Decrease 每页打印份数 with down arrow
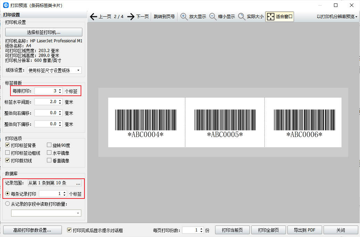The width and height of the screenshot is (360, 237). 201,231
